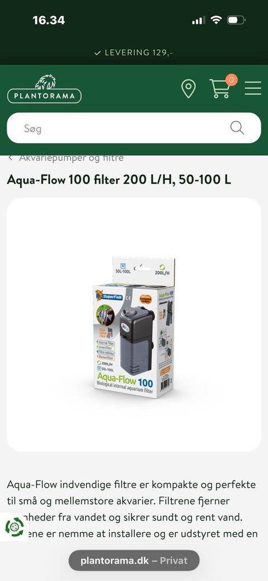Tap the orange cart count badge
The height and width of the screenshot is (581, 268).
(231, 79)
